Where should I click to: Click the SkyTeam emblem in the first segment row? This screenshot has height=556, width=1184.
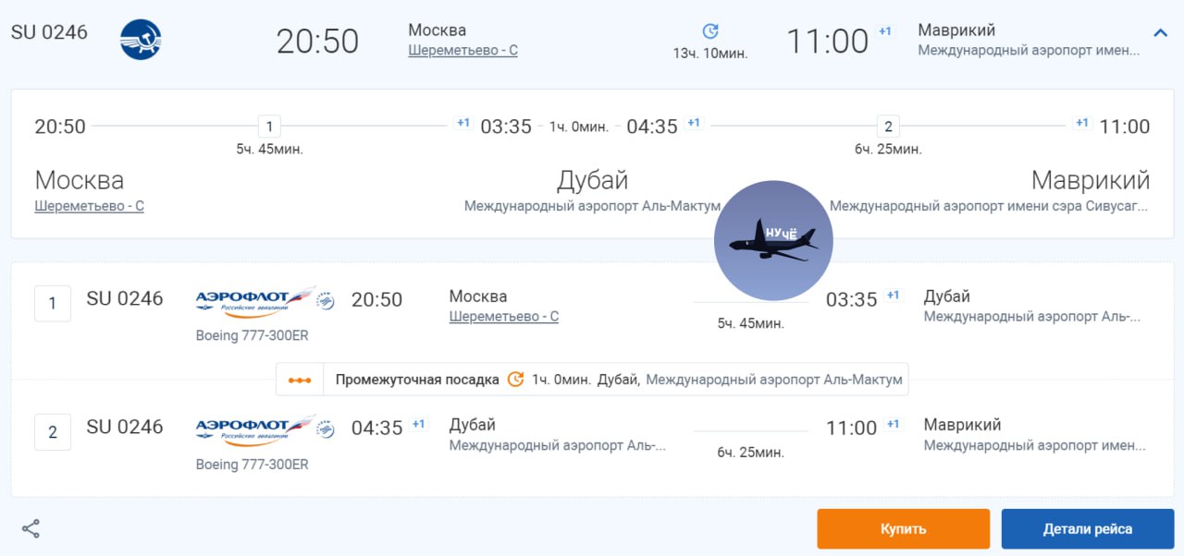326,300
